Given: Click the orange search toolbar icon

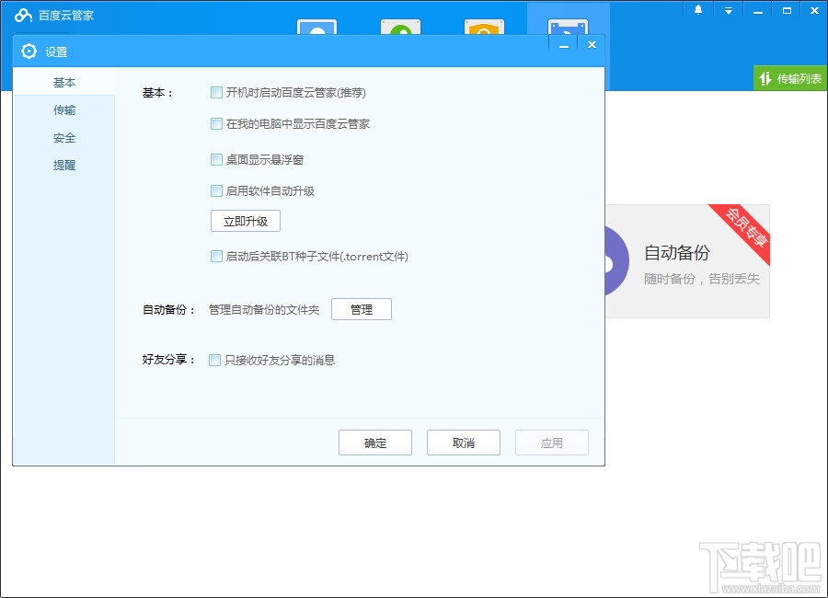Looking at the screenshot, I should point(484,25).
